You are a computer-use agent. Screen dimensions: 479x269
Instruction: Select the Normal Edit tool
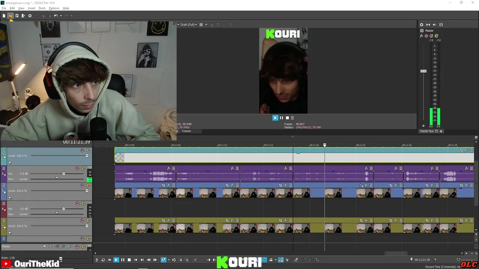pos(164,260)
